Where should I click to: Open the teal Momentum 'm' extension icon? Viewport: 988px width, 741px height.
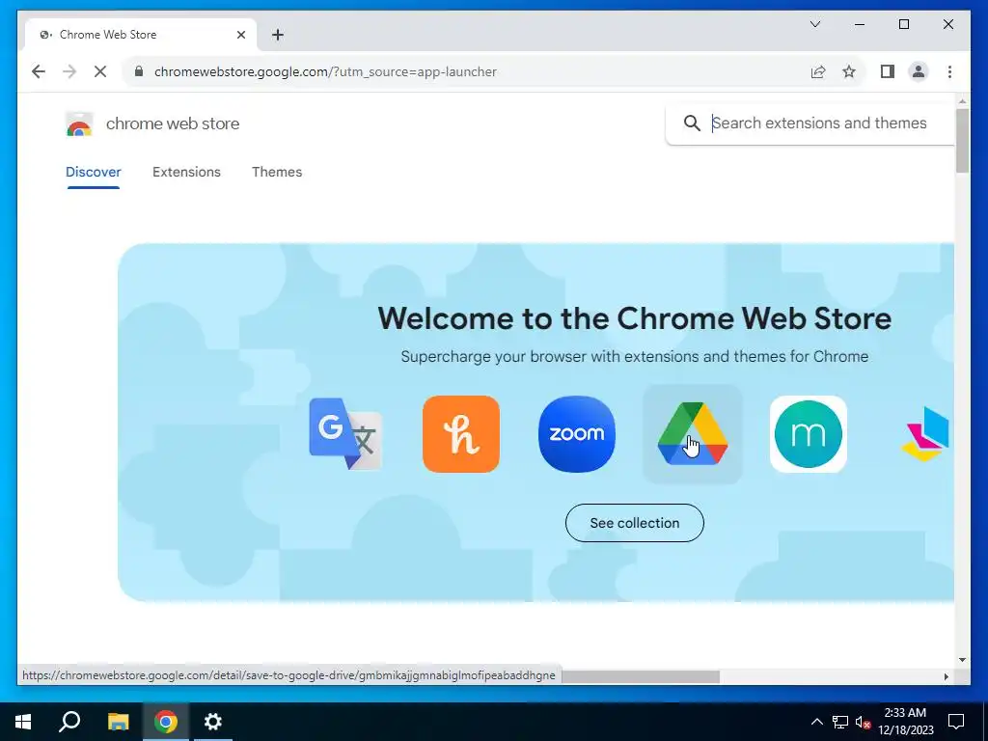(809, 433)
